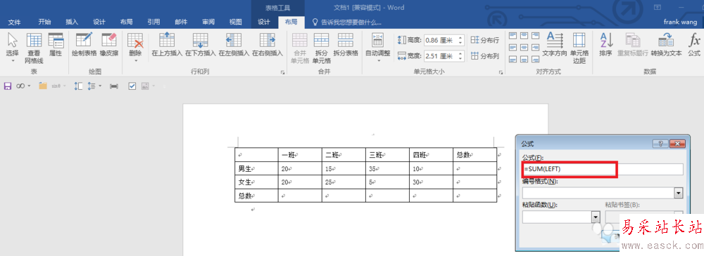Align cell text bottom left
This screenshot has width=704, height=256.
[x=513, y=59]
